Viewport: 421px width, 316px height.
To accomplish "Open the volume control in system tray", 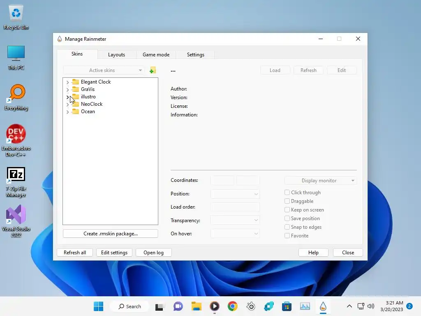I will [371, 306].
